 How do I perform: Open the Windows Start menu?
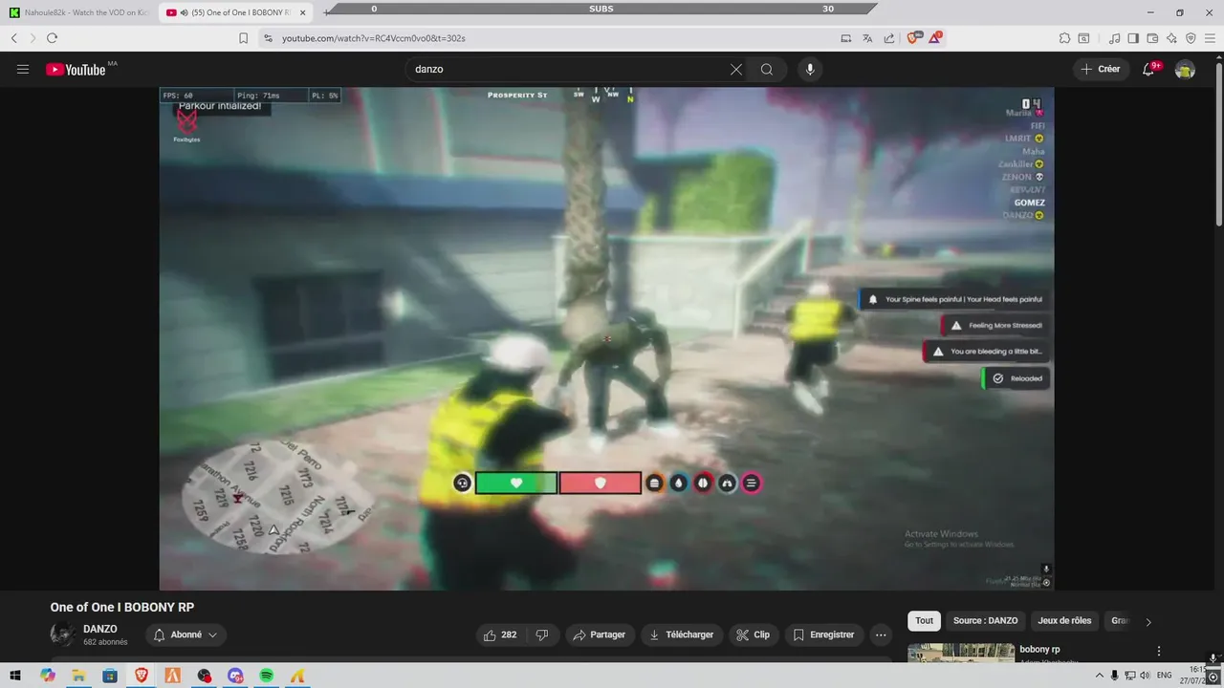(15, 676)
